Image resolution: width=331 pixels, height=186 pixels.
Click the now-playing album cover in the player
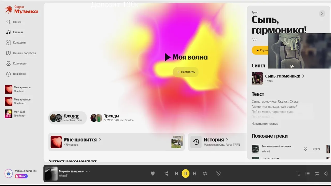click(51, 173)
